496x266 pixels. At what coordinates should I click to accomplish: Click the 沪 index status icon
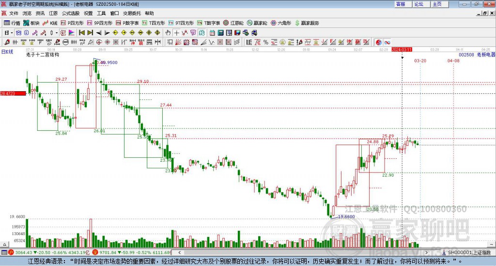(11, 252)
